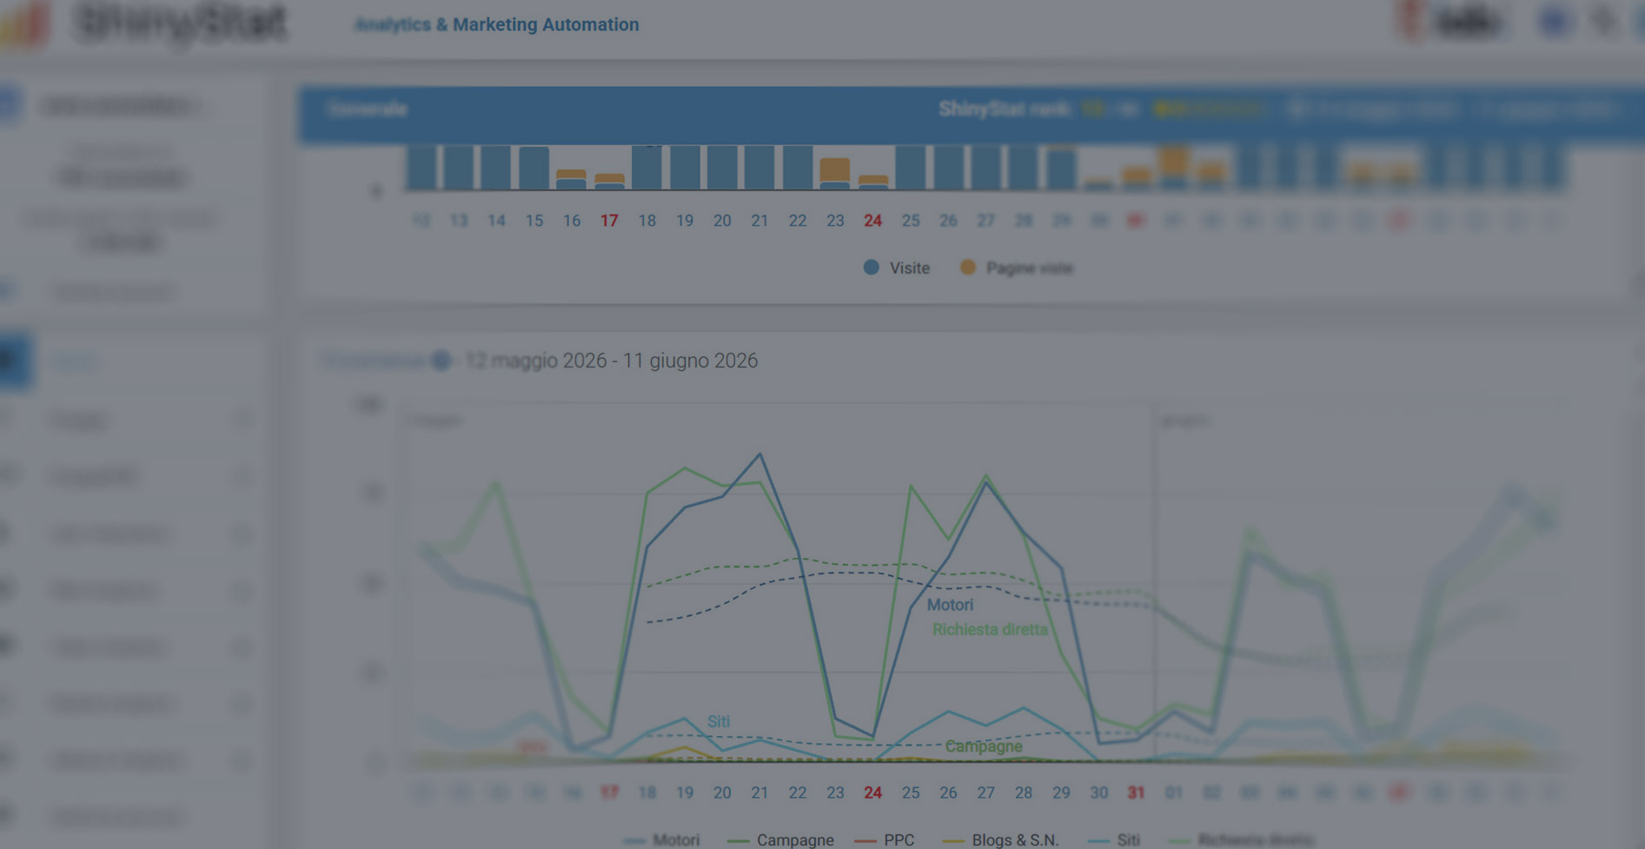Click the red flag icon in the header
Screen dimensions: 1645x849
pos(1411,19)
